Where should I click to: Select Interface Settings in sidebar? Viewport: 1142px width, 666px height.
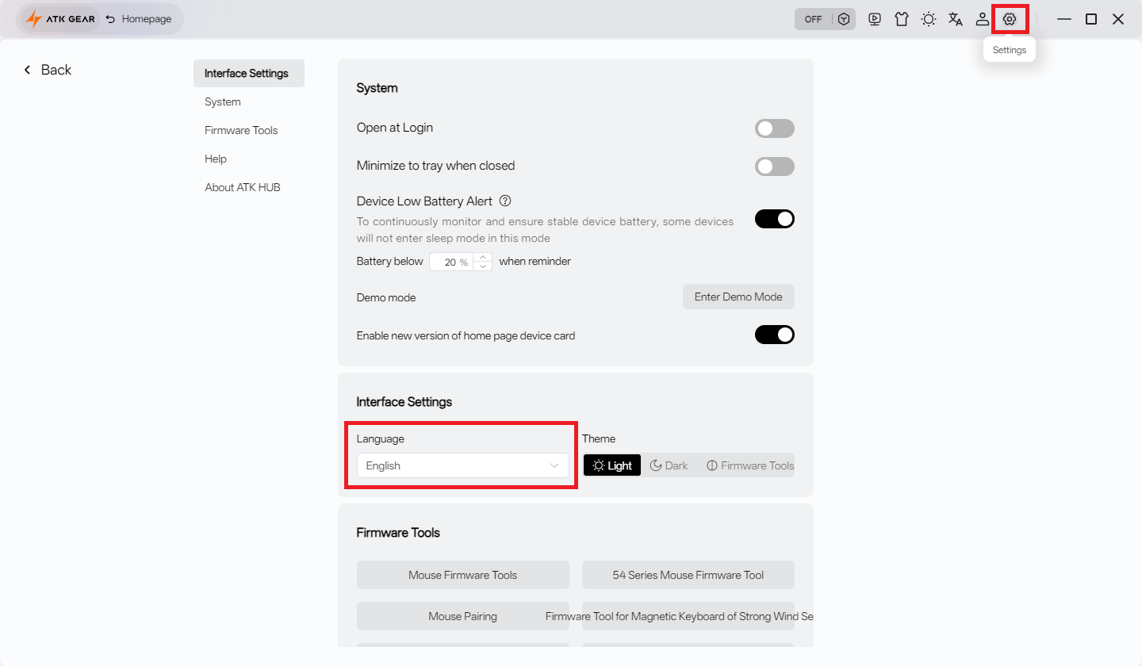click(249, 73)
